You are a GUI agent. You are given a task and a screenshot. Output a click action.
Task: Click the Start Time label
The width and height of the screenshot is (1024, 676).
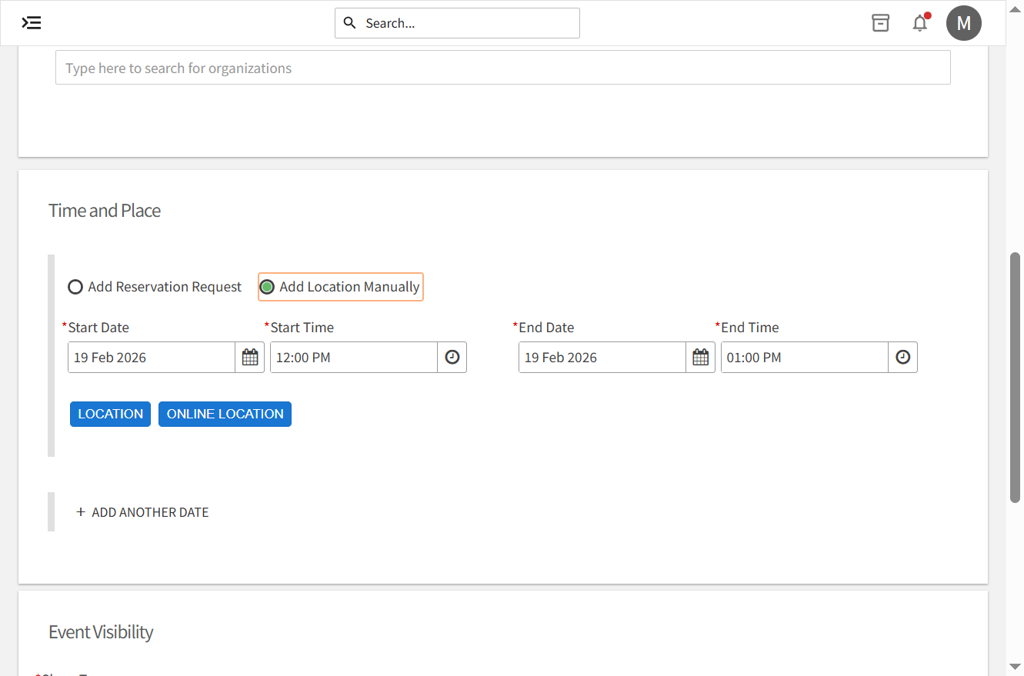302,328
